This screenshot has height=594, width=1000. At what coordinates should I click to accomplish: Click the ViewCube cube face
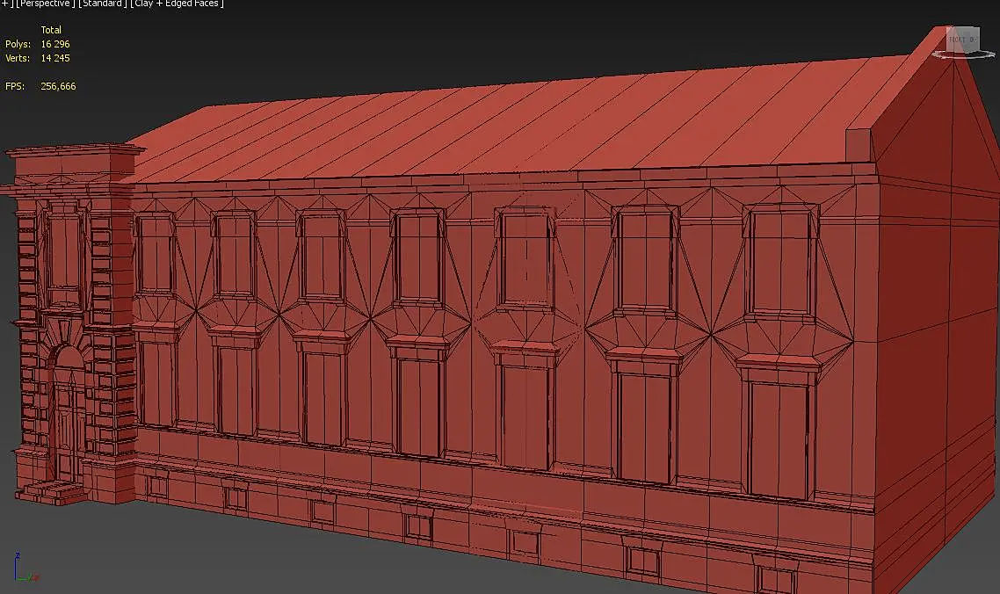[962, 40]
